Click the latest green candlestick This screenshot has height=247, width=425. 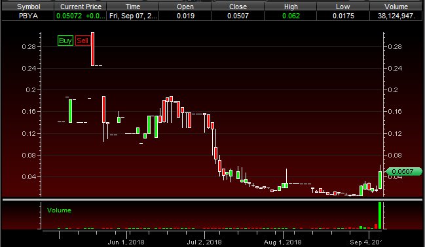380,180
